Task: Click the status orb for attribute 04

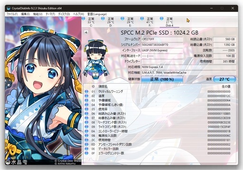Action: coord(86,105)
